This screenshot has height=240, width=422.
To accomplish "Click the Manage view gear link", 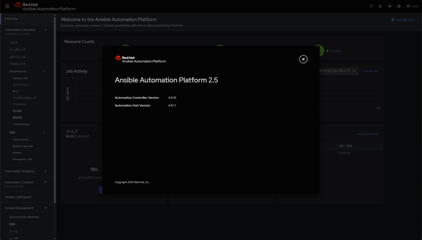I will point(403,20).
